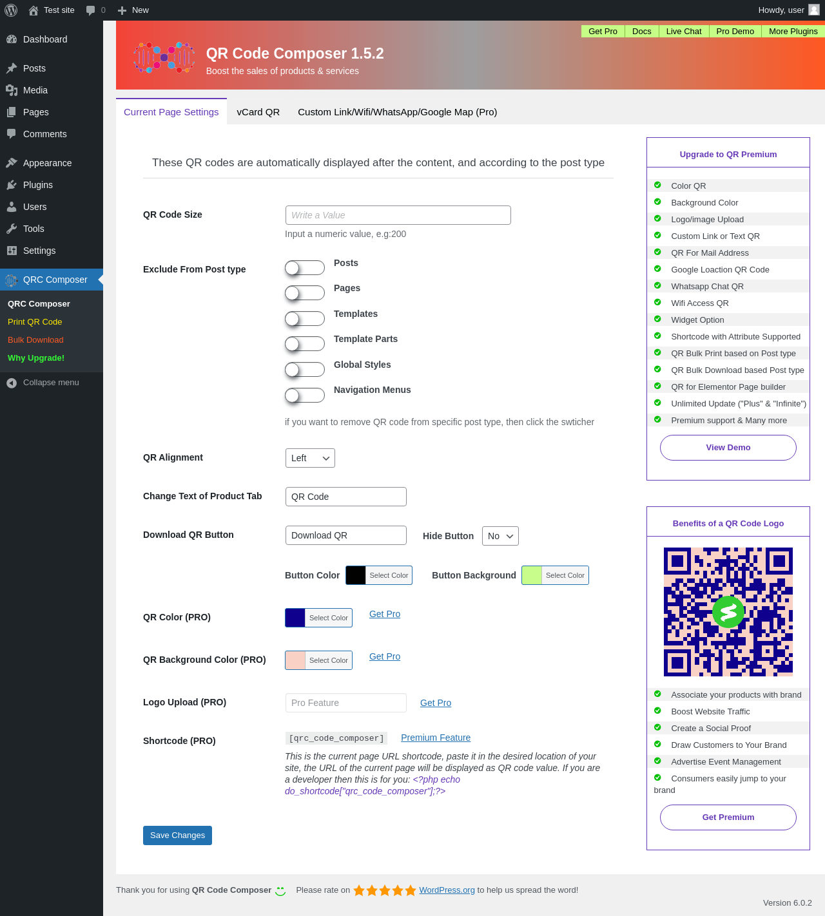Click the Plugins plug icon

(x=12, y=185)
